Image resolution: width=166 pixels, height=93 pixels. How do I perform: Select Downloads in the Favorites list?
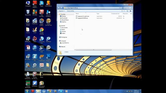point(65,18)
